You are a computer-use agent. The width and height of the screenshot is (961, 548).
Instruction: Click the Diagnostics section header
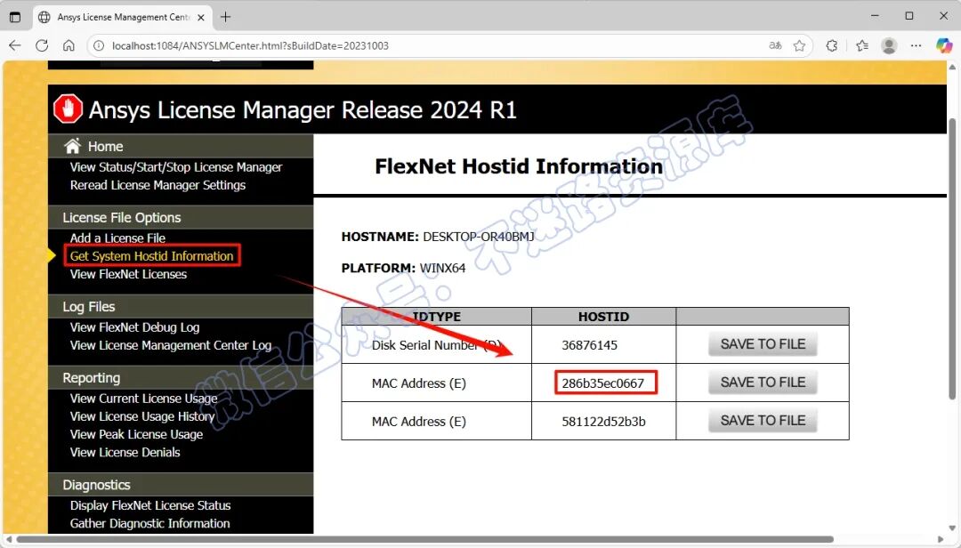(x=96, y=485)
